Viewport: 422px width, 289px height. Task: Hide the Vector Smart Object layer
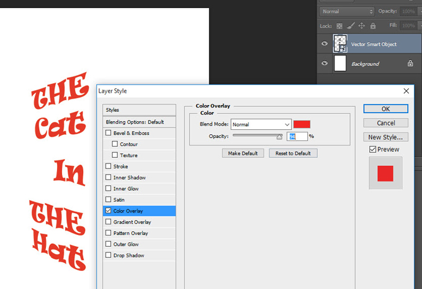tap(324, 44)
